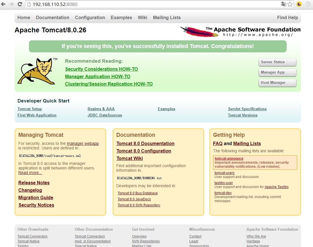Click the translate page icon in address bar
The width and height of the screenshot is (313, 247).
(x=284, y=4)
